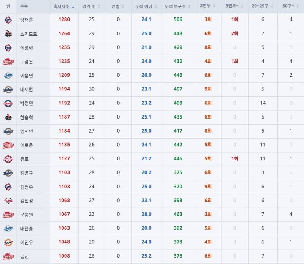
Task: Sort table by 2연투 column
Action: tap(207, 6)
